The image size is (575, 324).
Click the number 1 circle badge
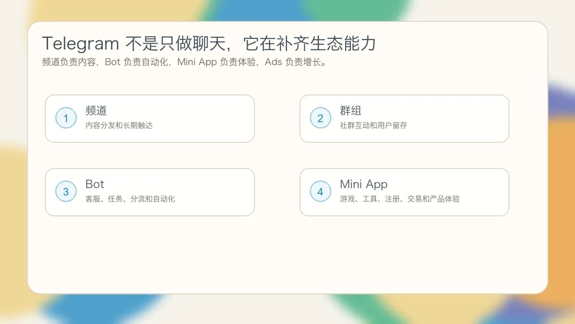66,118
